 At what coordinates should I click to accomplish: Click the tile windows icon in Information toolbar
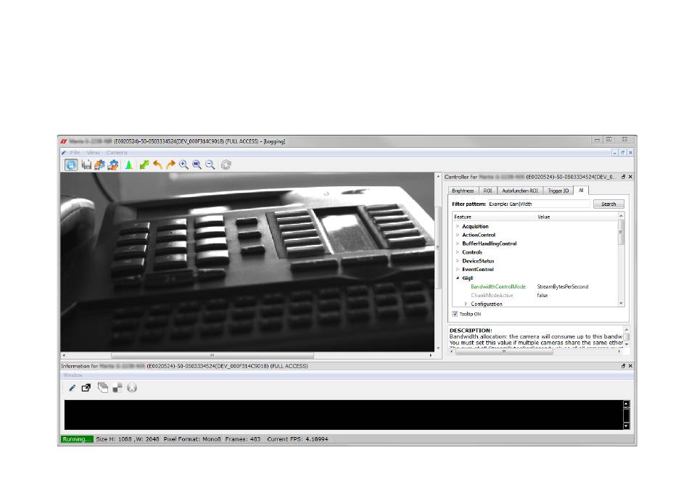pyautogui.click(x=117, y=388)
